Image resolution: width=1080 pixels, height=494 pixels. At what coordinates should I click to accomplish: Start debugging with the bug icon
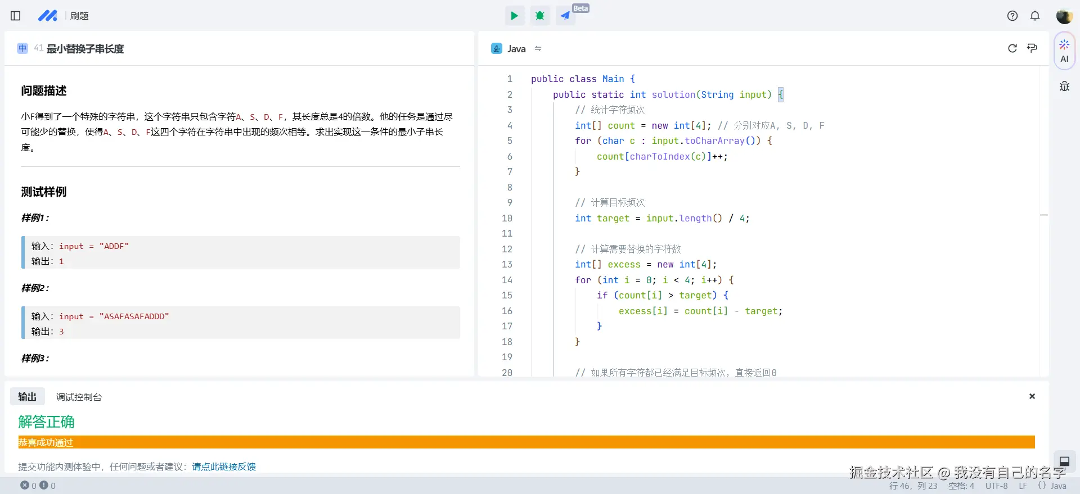click(x=540, y=16)
